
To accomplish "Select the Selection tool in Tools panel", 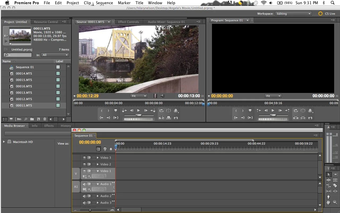I will click(x=329, y=174).
